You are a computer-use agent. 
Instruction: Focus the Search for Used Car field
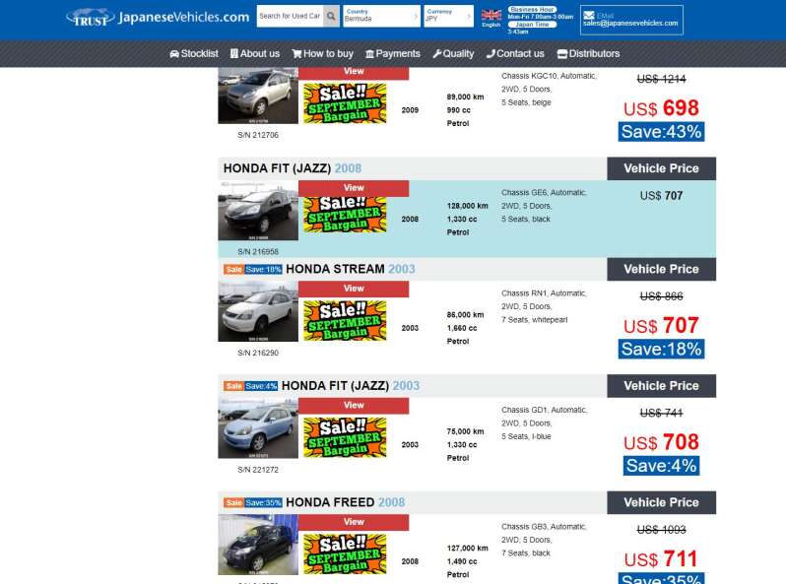click(x=290, y=16)
